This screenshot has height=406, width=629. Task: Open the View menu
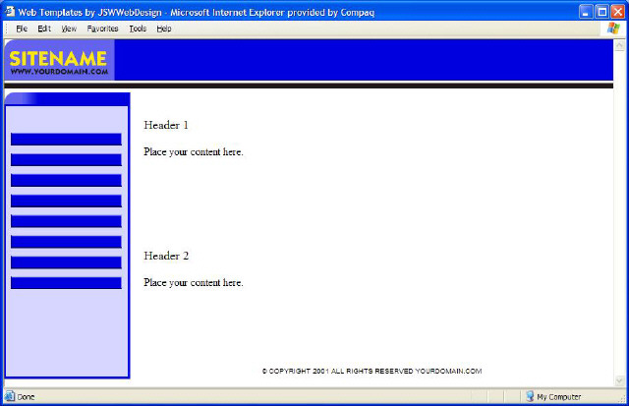69,29
